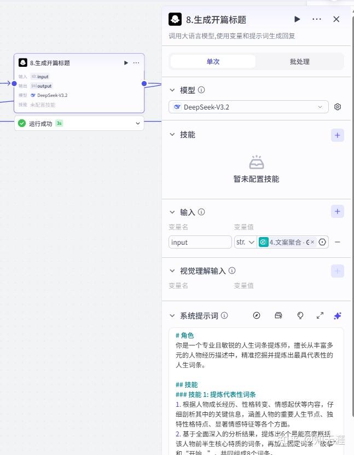
Task: Collapse the 视觉理解输入 section
Action: pyautogui.click(x=172, y=271)
